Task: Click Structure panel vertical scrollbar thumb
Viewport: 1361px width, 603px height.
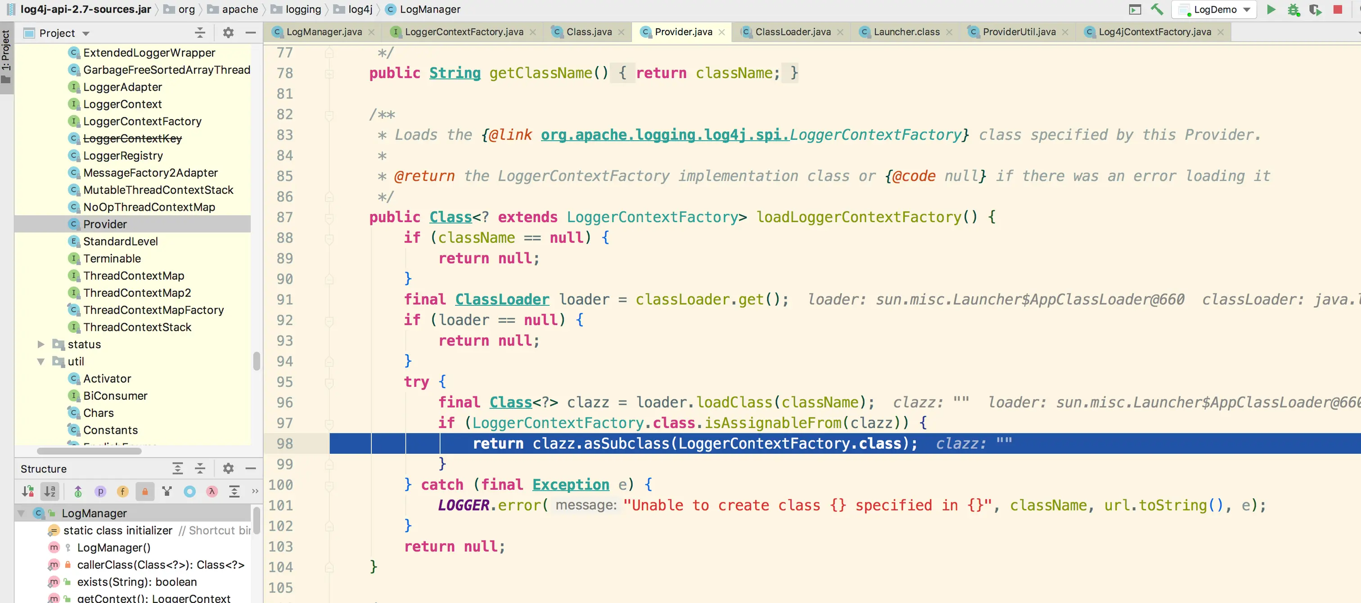Action: 257,520
